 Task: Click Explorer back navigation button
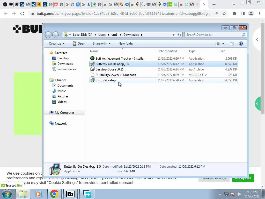coord(48,35)
